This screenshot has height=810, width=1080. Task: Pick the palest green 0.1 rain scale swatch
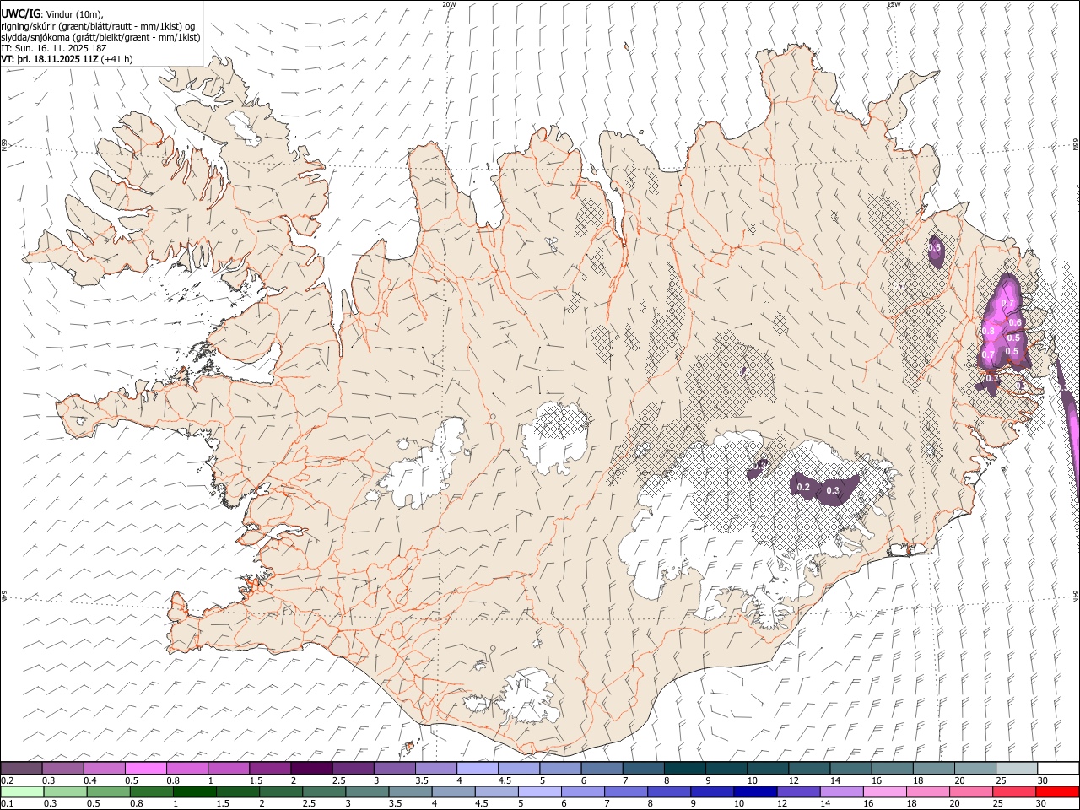22,792
